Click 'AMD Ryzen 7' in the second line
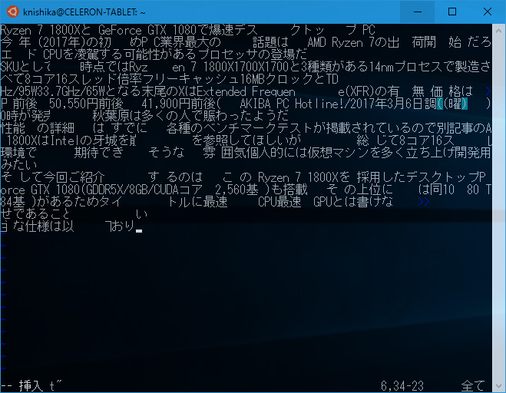The height and width of the screenshot is (393, 506). [342, 42]
